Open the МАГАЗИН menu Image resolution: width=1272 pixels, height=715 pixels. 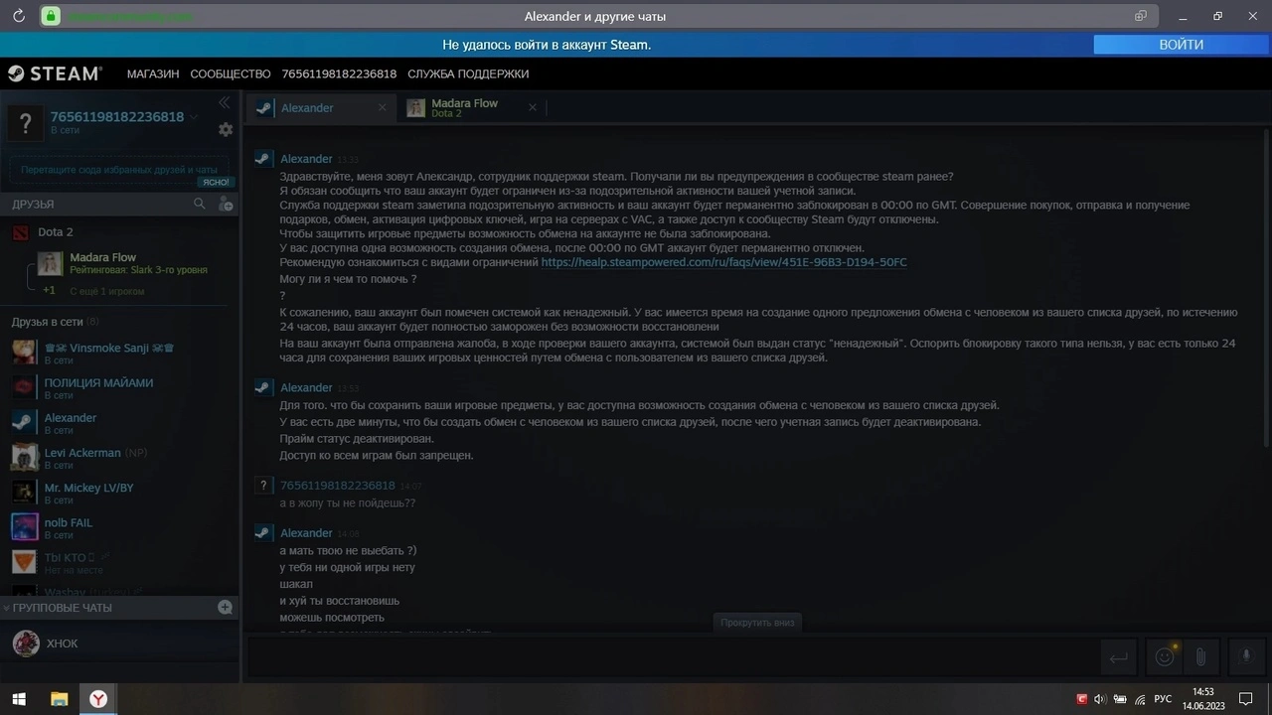153,73
